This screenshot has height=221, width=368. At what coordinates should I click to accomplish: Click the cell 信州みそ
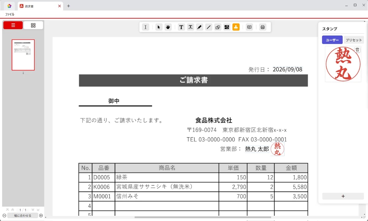167,196
